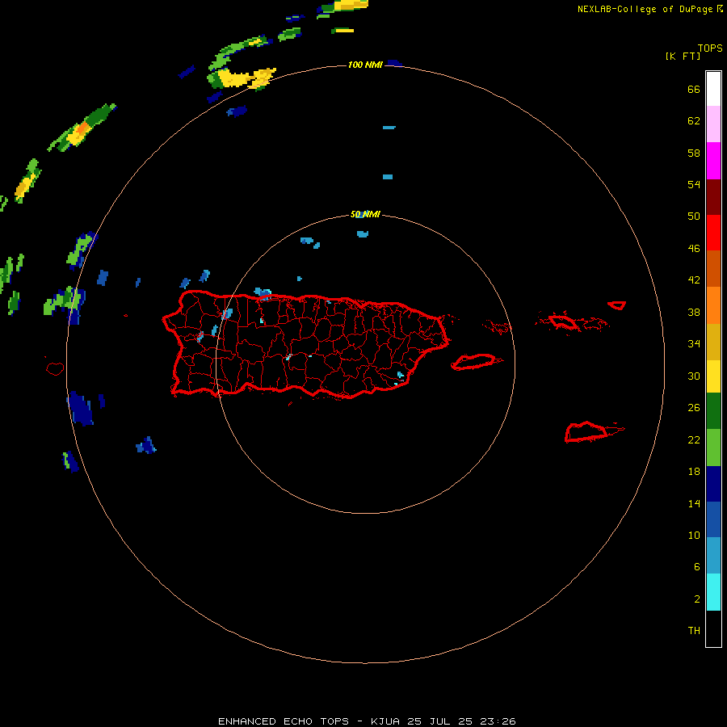
Task: Click the [K FT] units label
Action: 683,56
